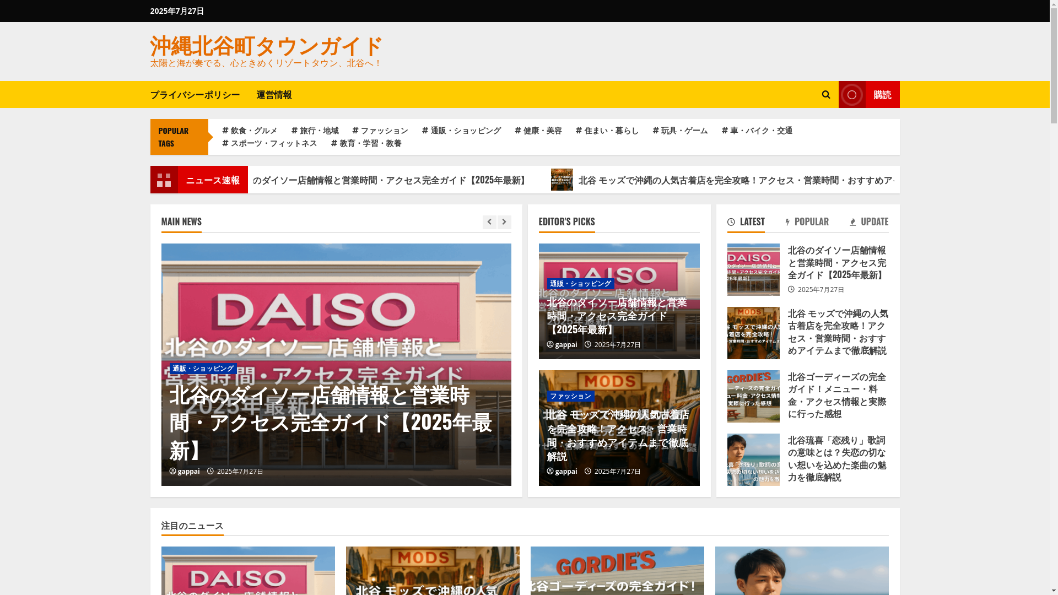Select the ファッション popular tag
1058x595 pixels.
pyautogui.click(x=380, y=131)
